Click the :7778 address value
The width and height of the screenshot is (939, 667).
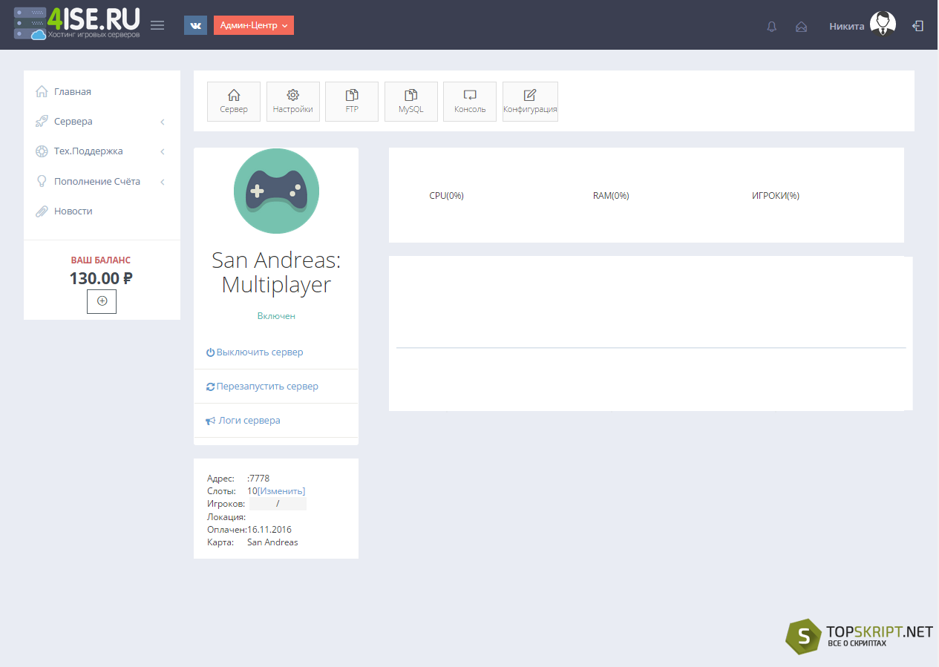coord(258,479)
